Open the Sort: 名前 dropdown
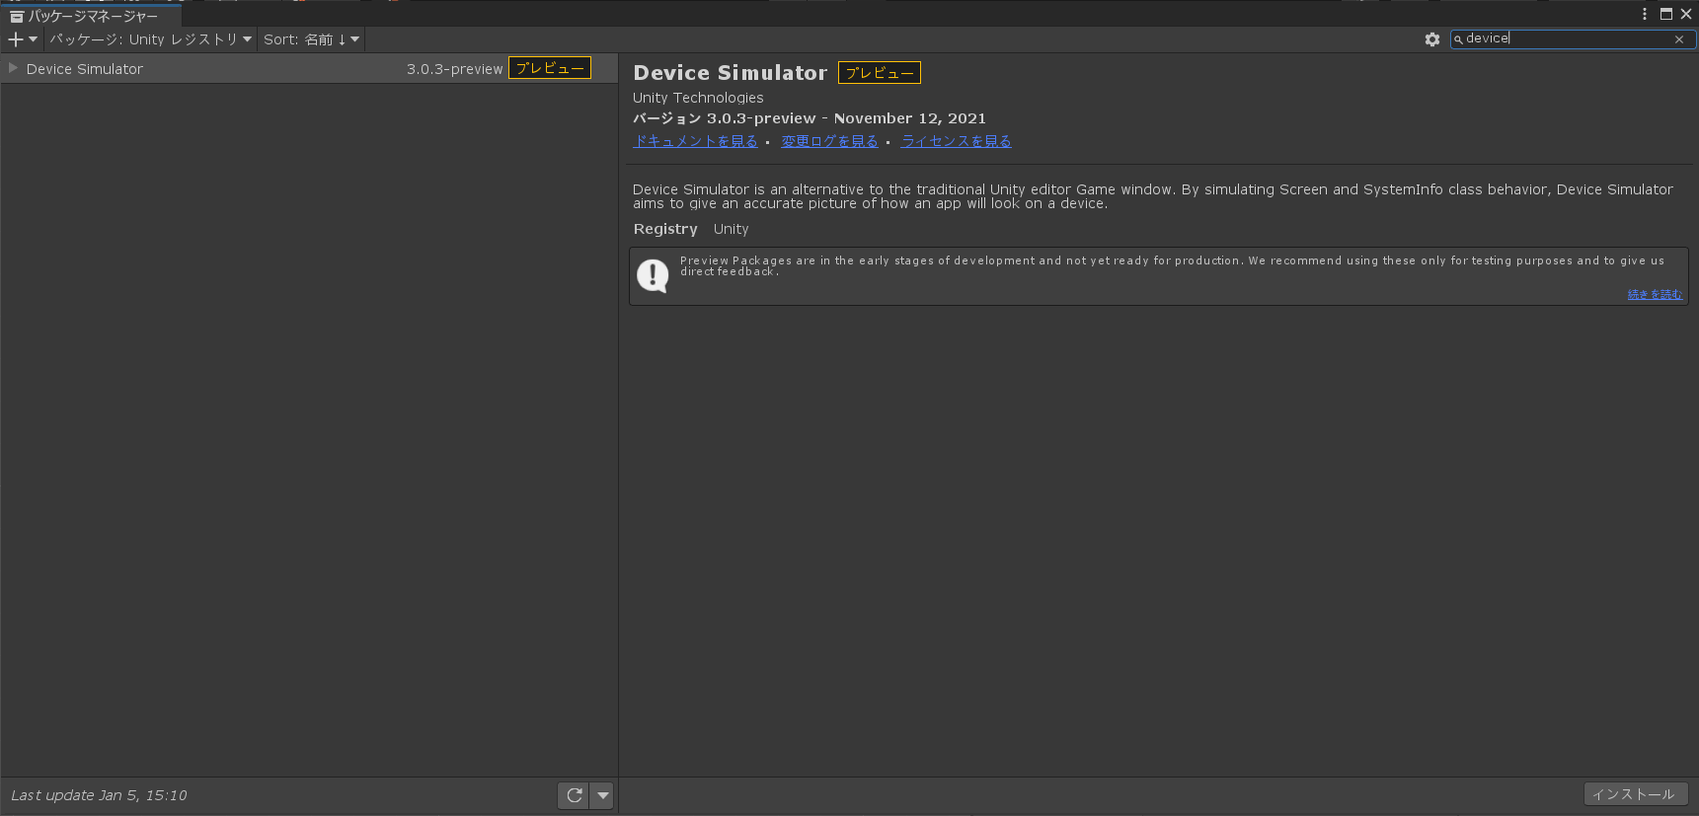Image resolution: width=1699 pixels, height=816 pixels. point(311,39)
